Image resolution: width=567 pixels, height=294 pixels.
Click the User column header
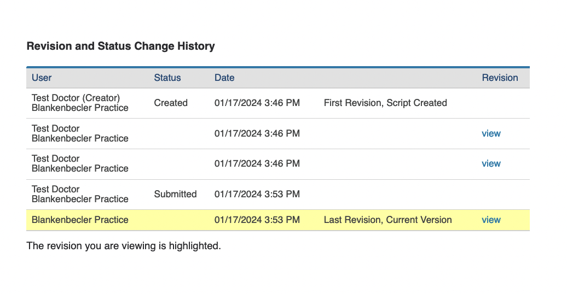click(x=42, y=78)
